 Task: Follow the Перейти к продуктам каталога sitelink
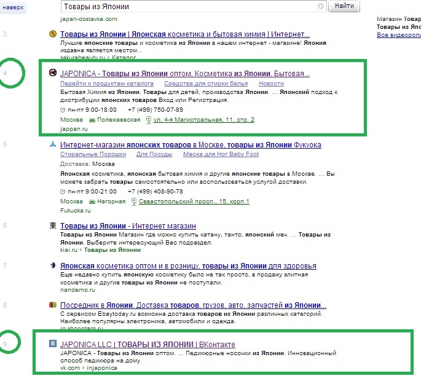click(107, 84)
